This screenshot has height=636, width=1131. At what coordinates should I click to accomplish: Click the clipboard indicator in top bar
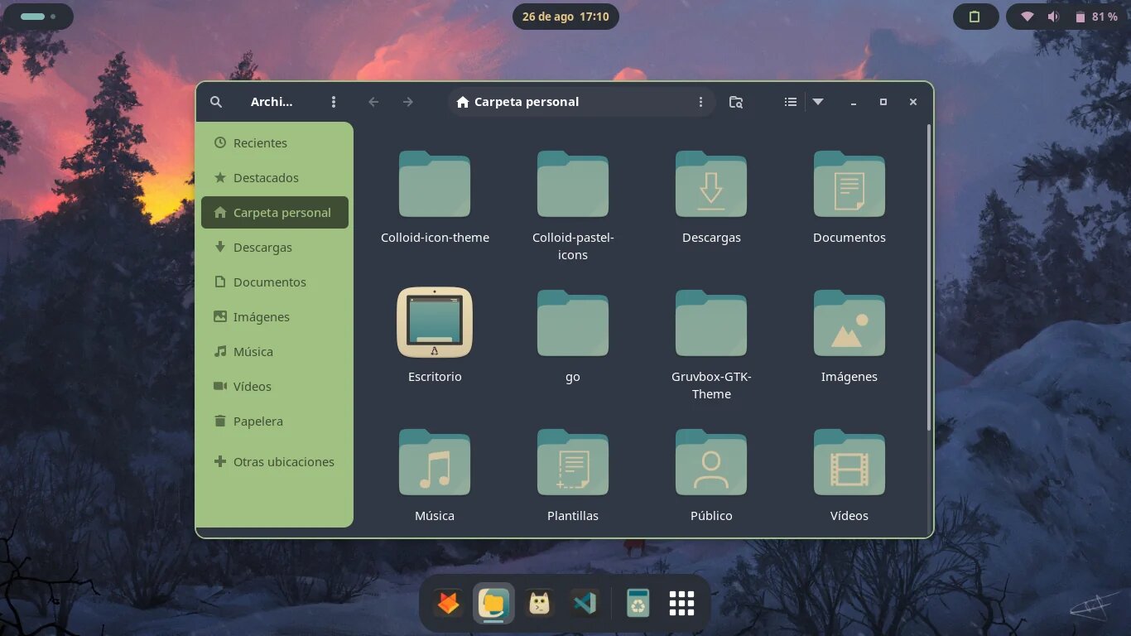coord(975,17)
